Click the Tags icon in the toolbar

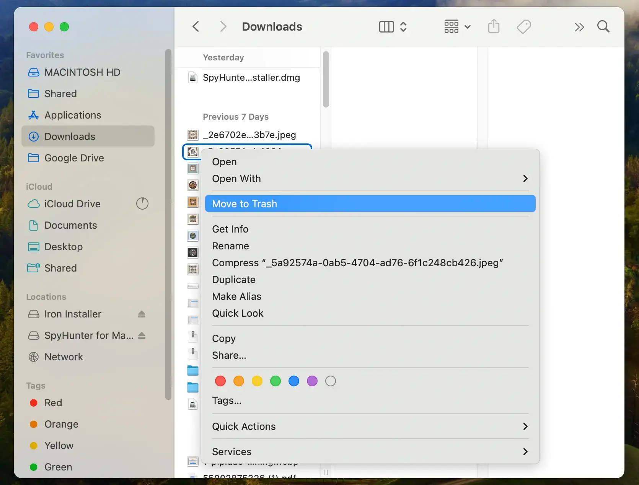pyautogui.click(x=523, y=26)
